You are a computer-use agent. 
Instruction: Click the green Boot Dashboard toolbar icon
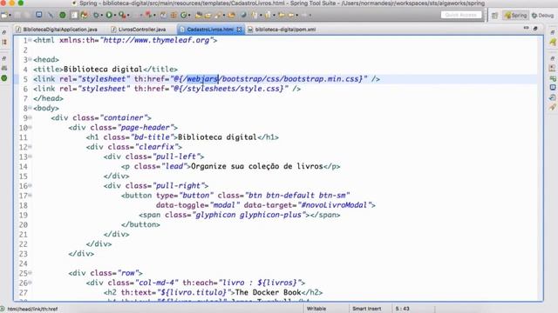point(63,15)
